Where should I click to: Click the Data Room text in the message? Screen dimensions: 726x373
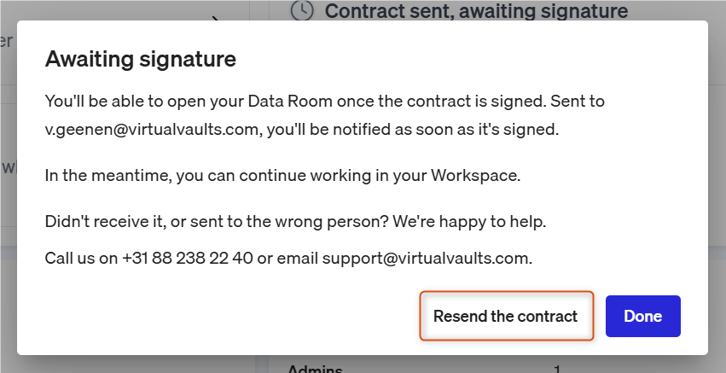point(290,101)
